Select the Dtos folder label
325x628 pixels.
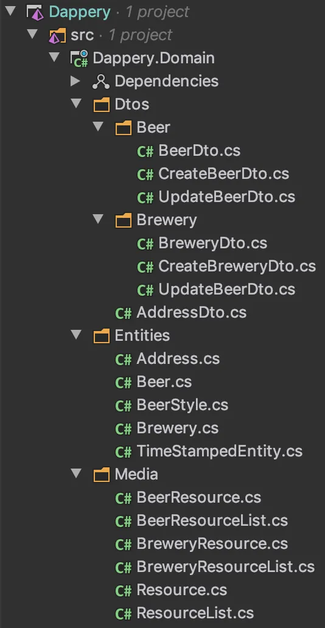(132, 104)
